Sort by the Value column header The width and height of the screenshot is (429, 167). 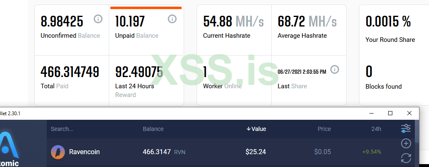(256, 129)
